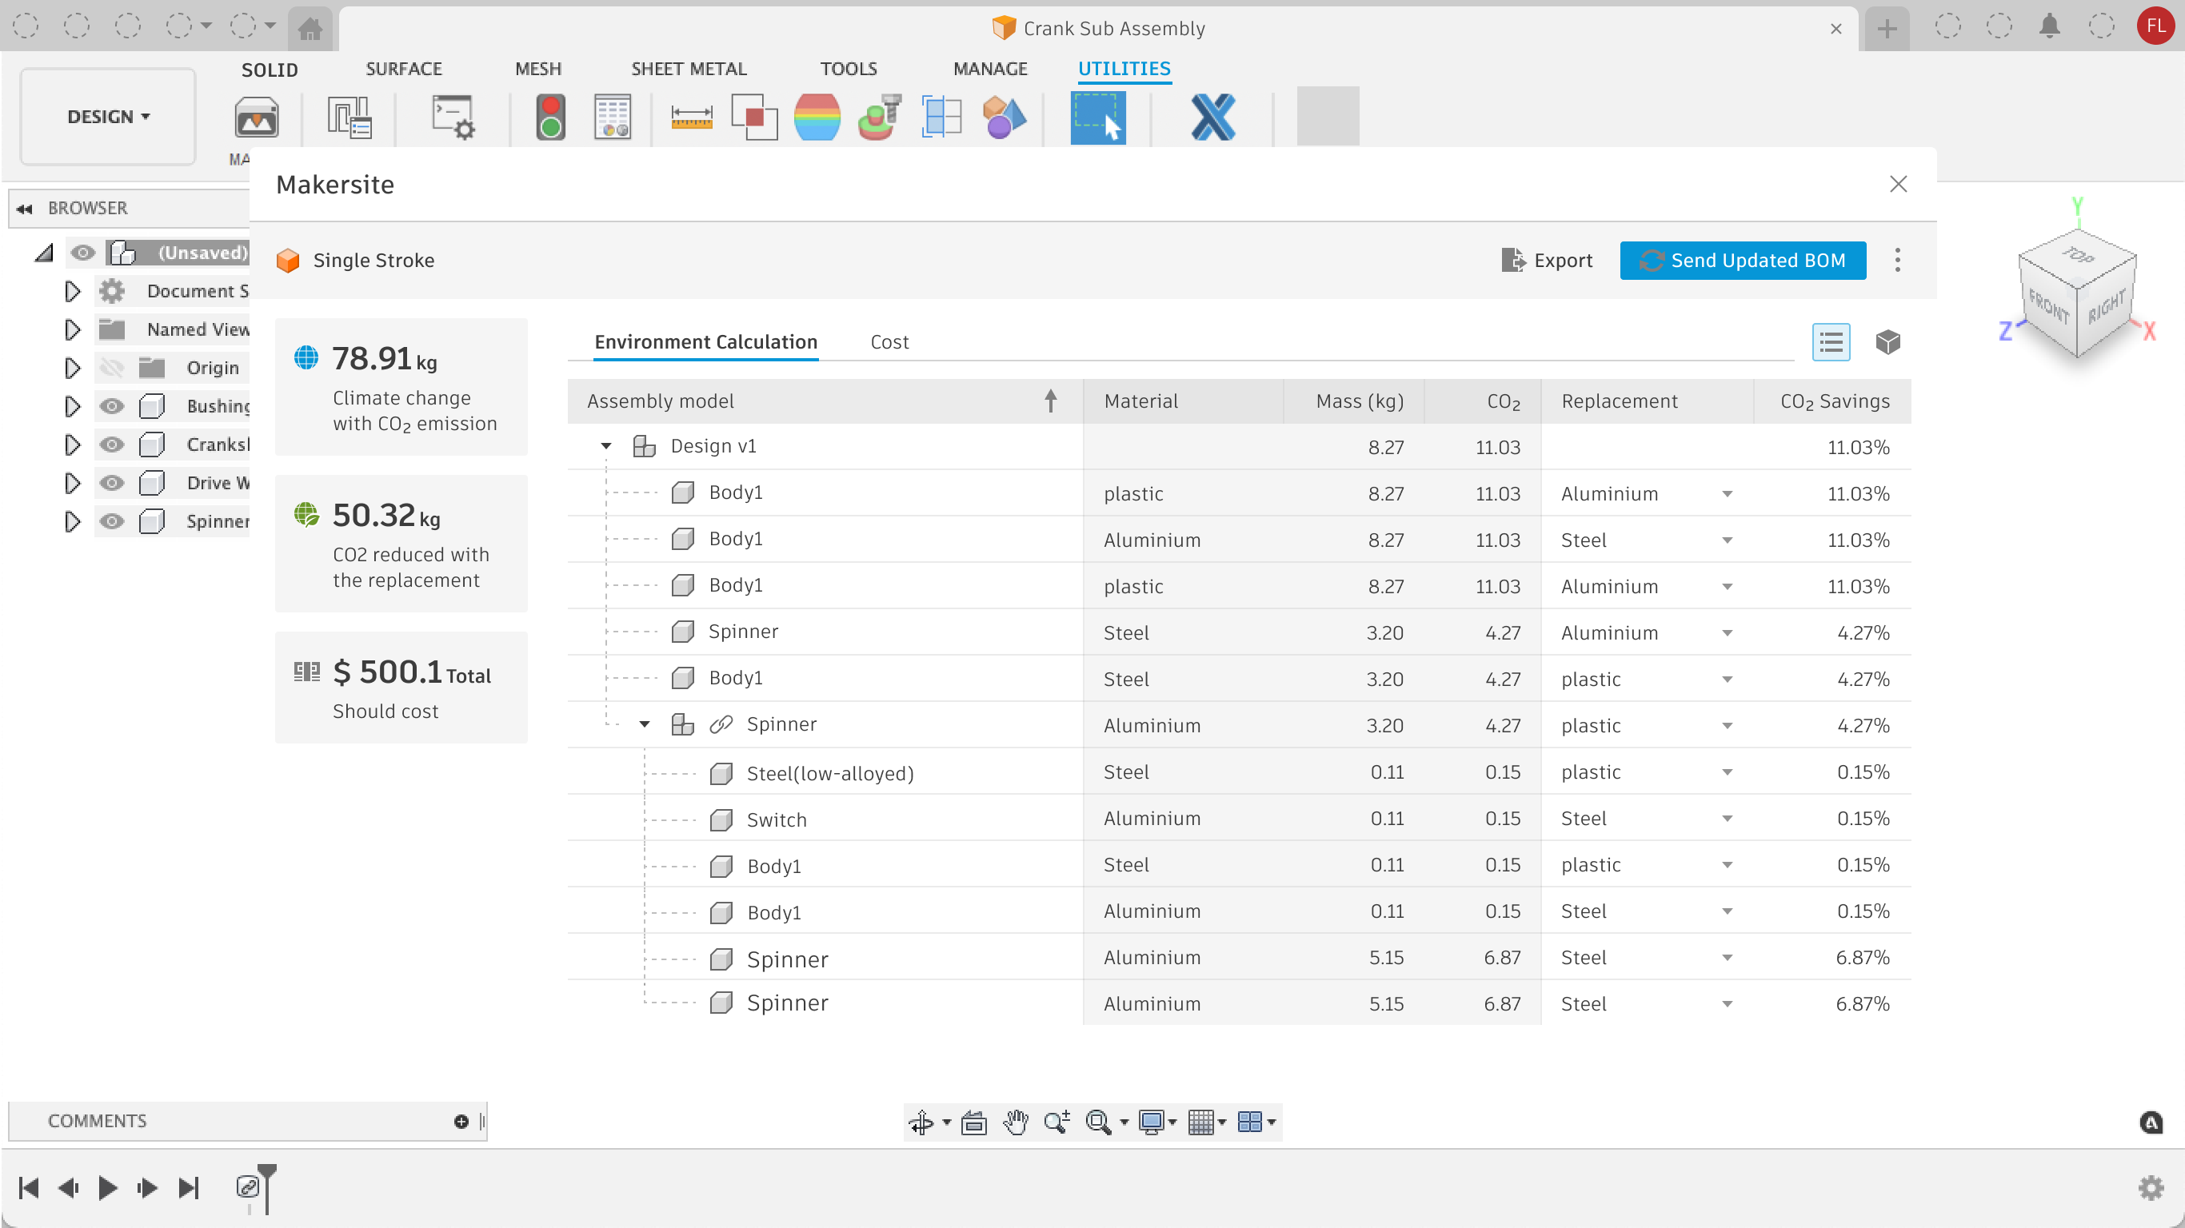Click the drawing sheets toolbar icon
The image size is (2185, 1228).
tap(350, 117)
